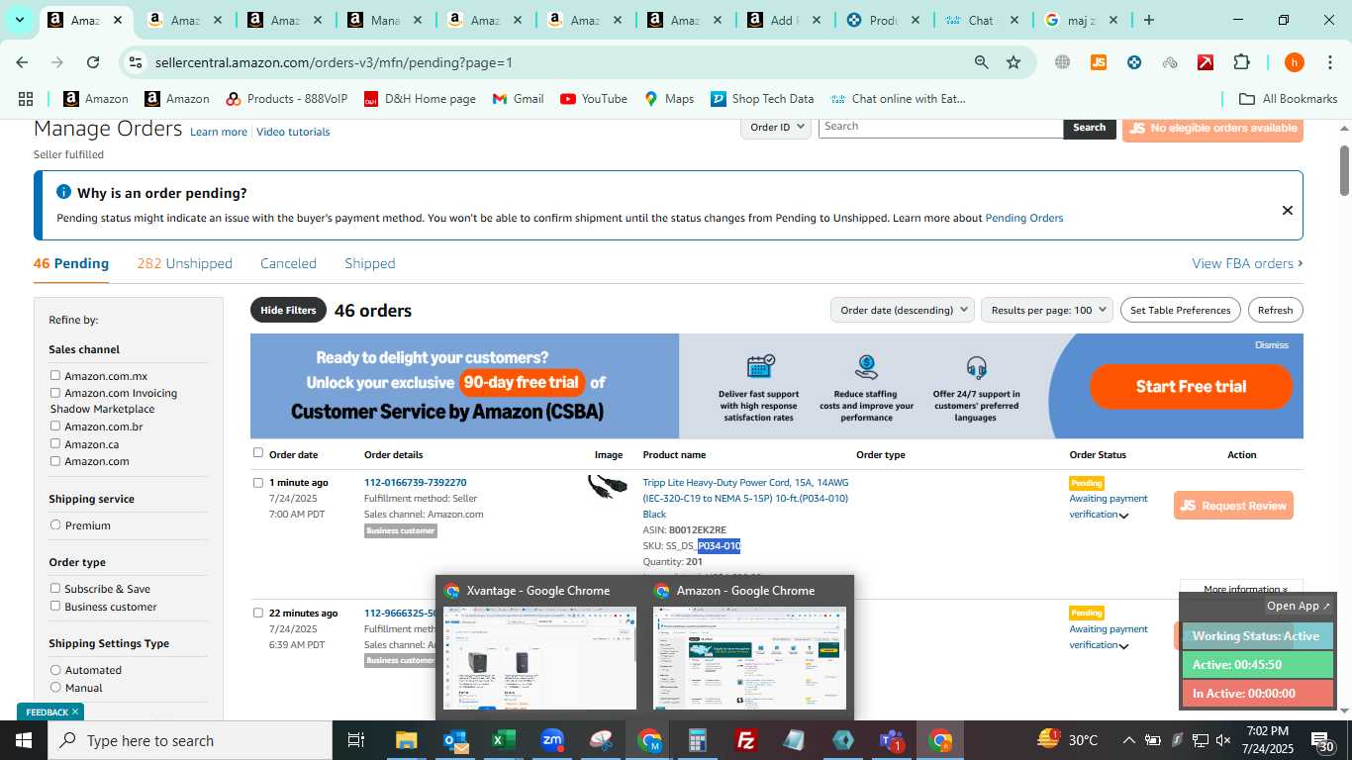
Task: Switch to the 46 Pending tab
Action: click(x=71, y=263)
